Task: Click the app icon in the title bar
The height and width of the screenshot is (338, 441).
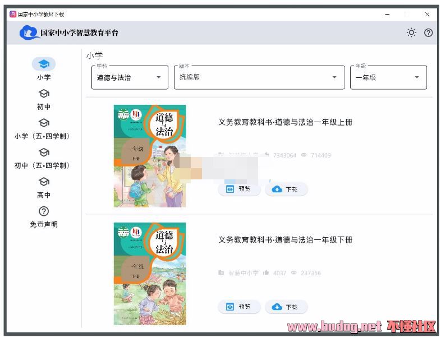Action: point(13,14)
